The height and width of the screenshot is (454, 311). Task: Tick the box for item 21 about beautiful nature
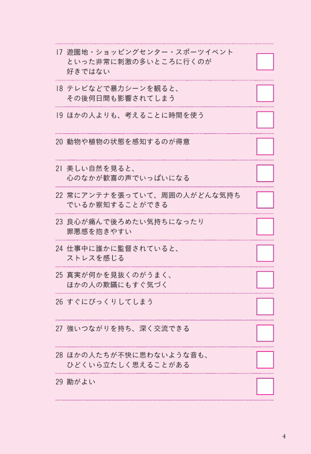point(265,173)
